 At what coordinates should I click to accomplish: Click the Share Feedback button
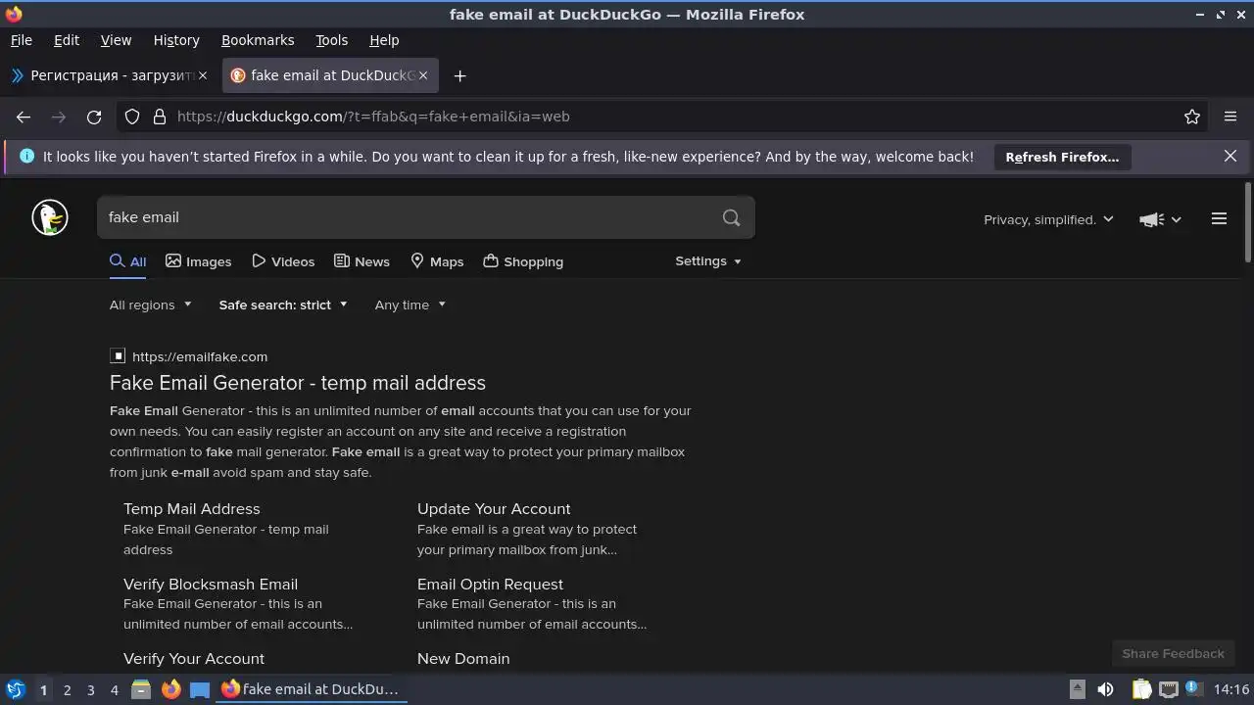[x=1173, y=653]
